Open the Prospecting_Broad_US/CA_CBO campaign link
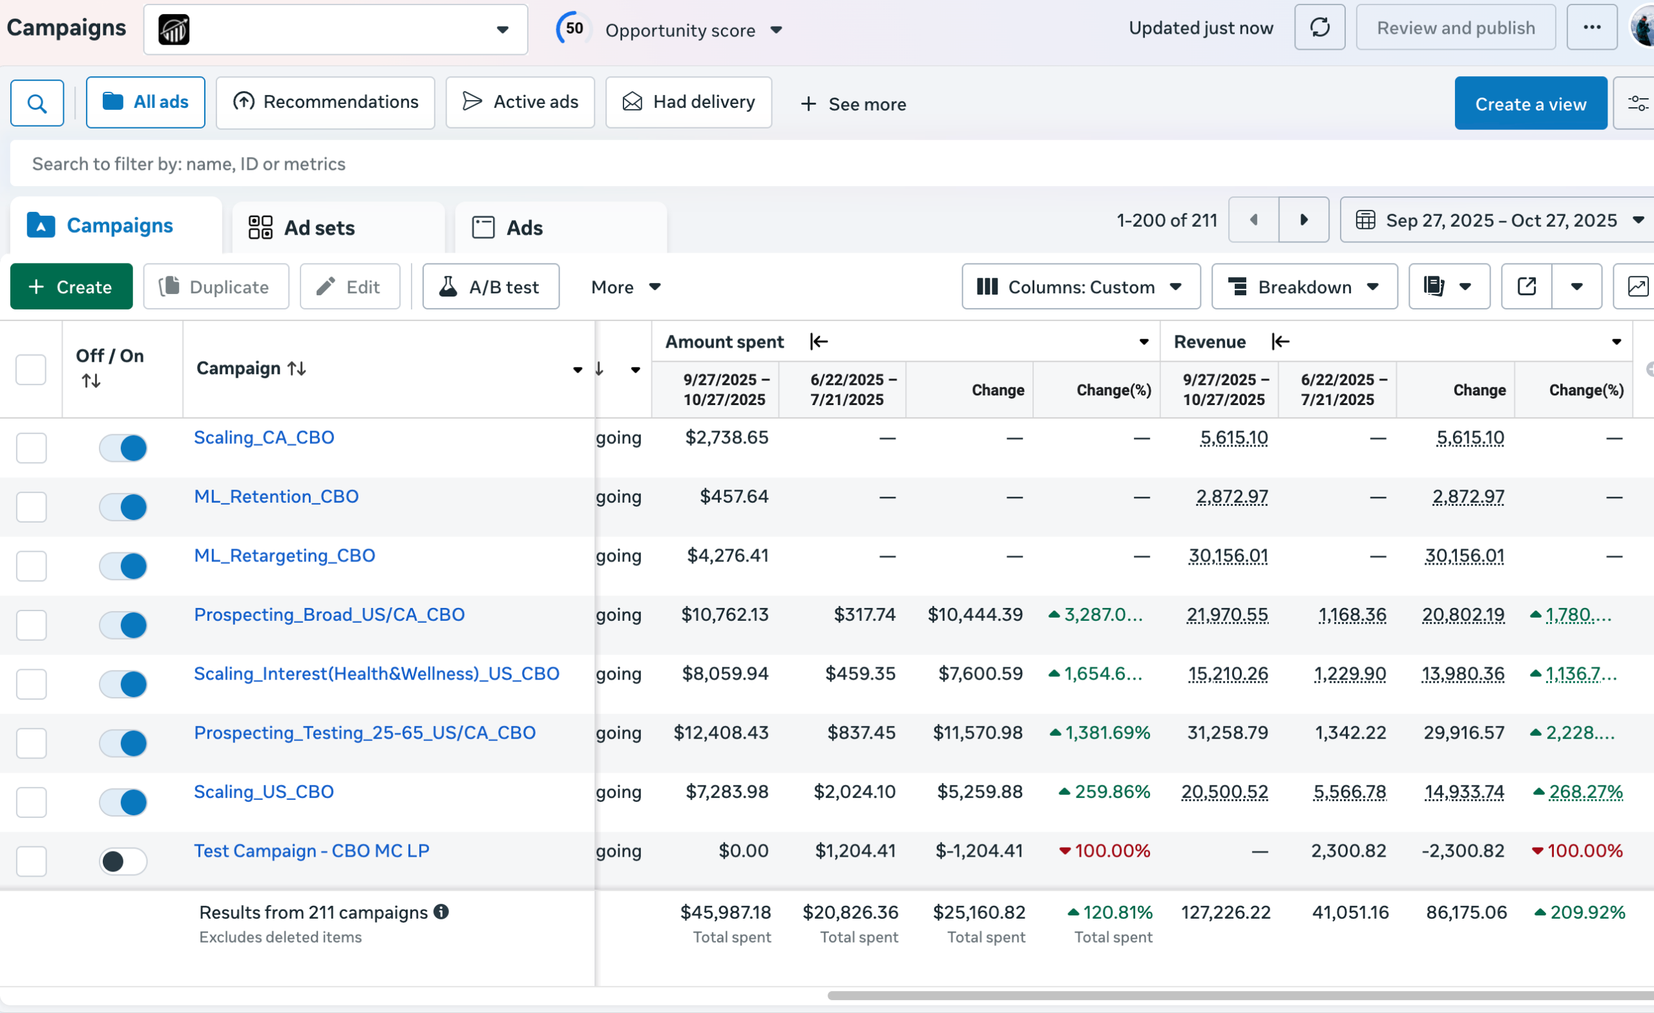 point(329,614)
